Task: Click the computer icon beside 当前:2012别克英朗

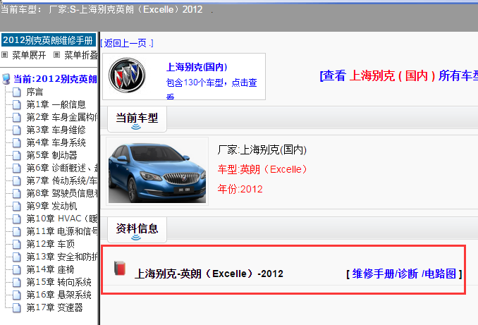Action: pos(6,79)
